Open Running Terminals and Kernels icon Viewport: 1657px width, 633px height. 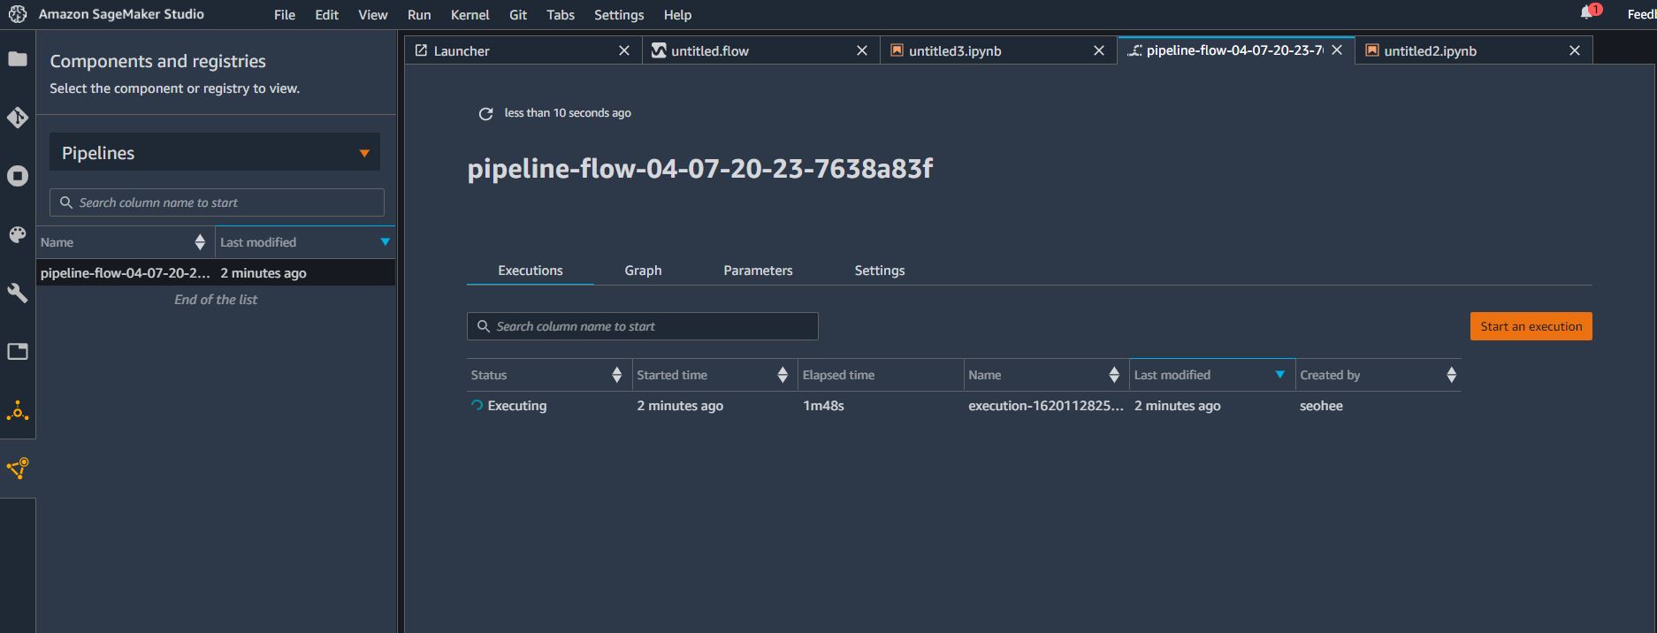click(x=18, y=176)
